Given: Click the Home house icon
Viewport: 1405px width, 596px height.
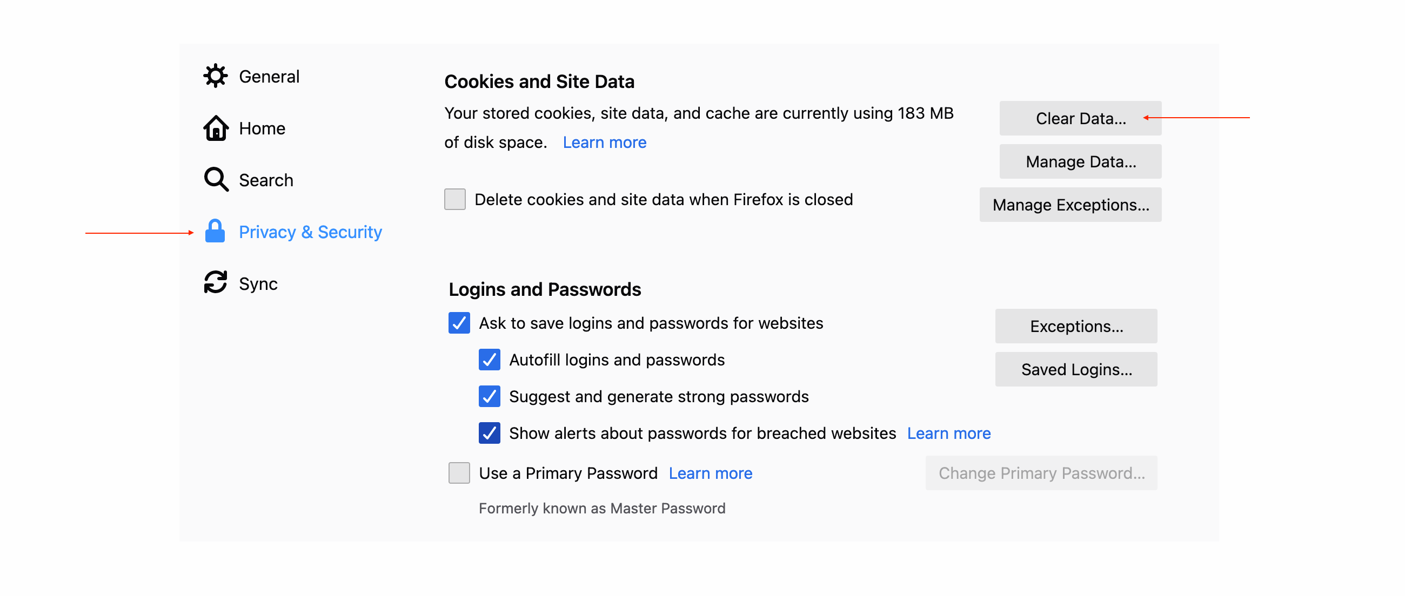Looking at the screenshot, I should click(216, 128).
